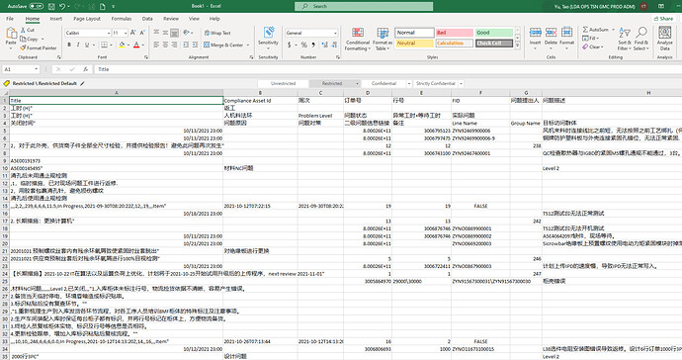Click the Align Left icon

(156, 45)
